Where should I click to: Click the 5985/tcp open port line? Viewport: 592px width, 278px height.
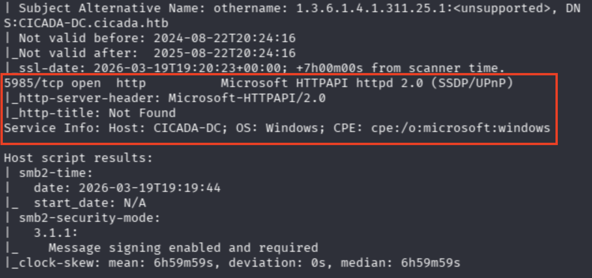[x=52, y=83]
